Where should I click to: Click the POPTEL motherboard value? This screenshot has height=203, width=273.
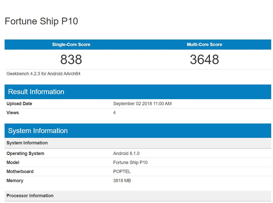point(122,171)
